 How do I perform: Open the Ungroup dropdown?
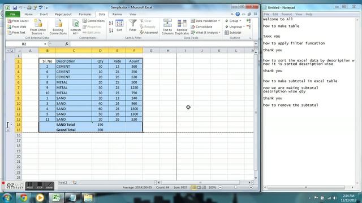(235, 27)
